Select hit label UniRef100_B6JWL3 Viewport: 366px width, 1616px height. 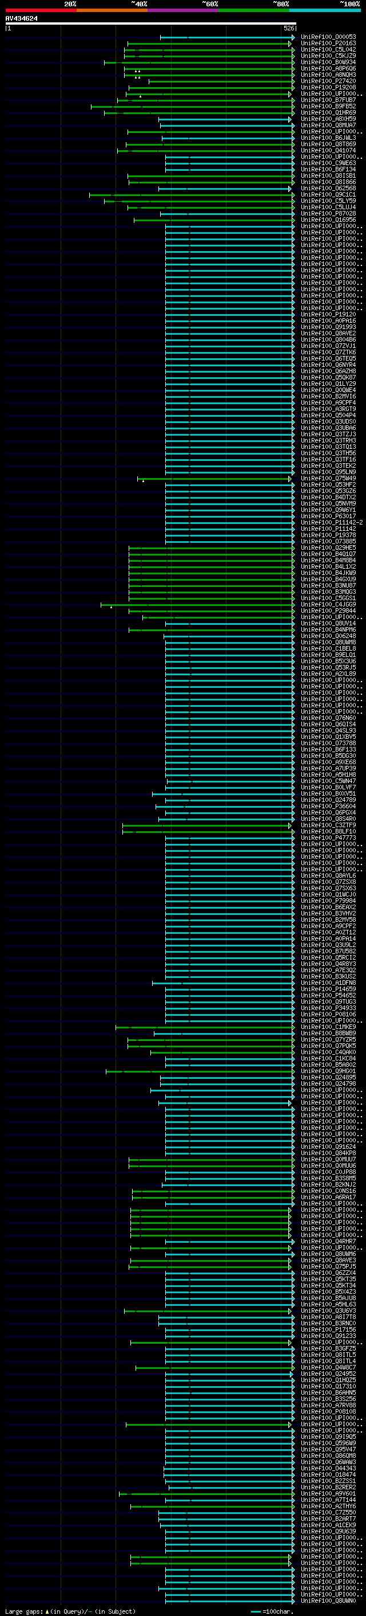point(328,138)
